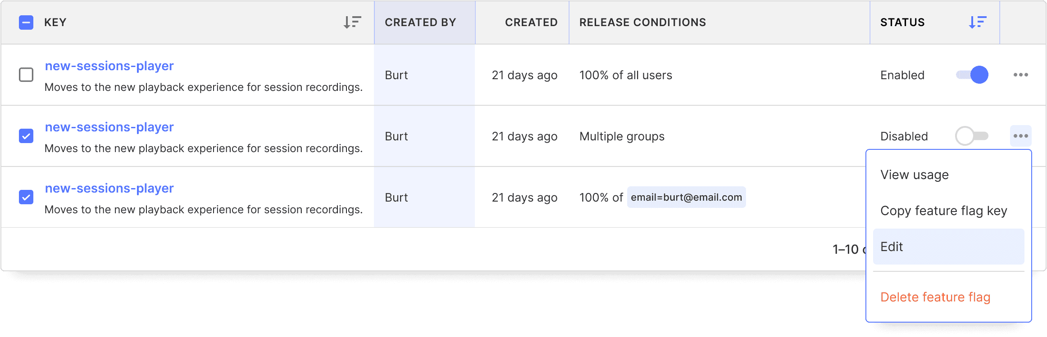
Task: Uncheck the checkbox on the email-condition row
Action: pyautogui.click(x=26, y=197)
